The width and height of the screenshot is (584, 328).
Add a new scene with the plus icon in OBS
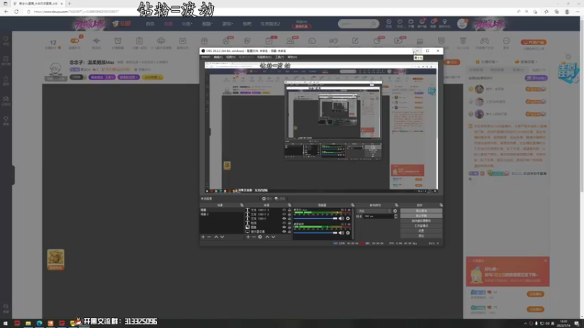tap(203, 237)
